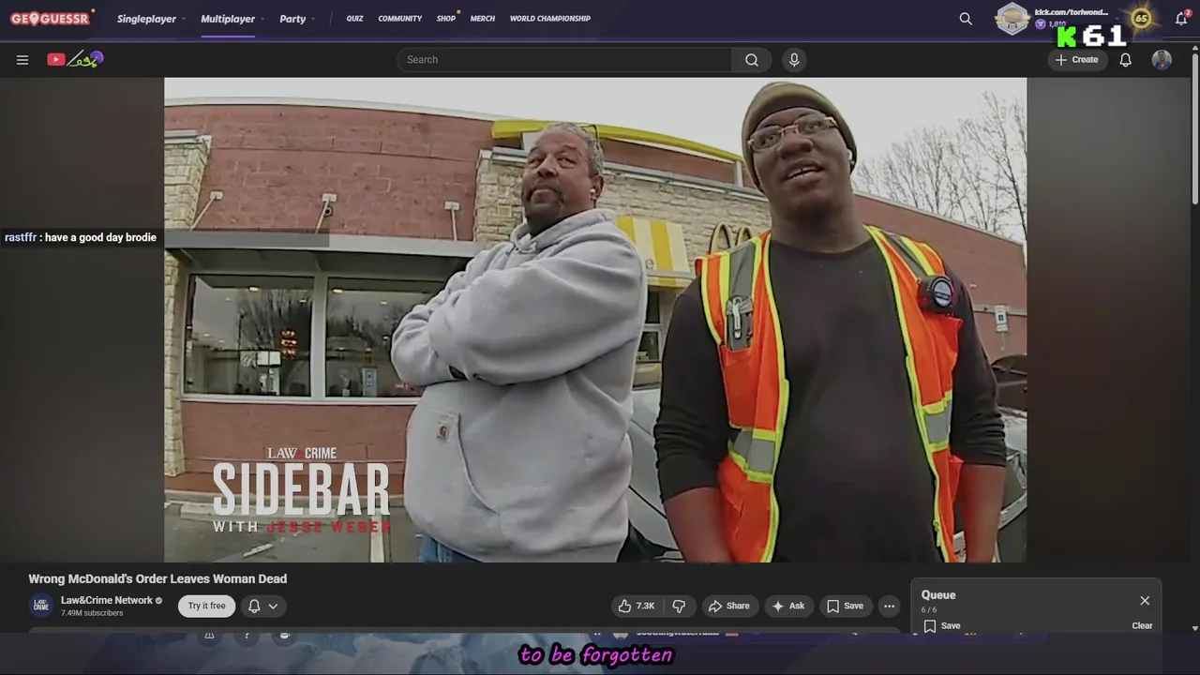Open the Singleplayer dropdown menu
The width and height of the screenshot is (1200, 675).
pyautogui.click(x=151, y=19)
